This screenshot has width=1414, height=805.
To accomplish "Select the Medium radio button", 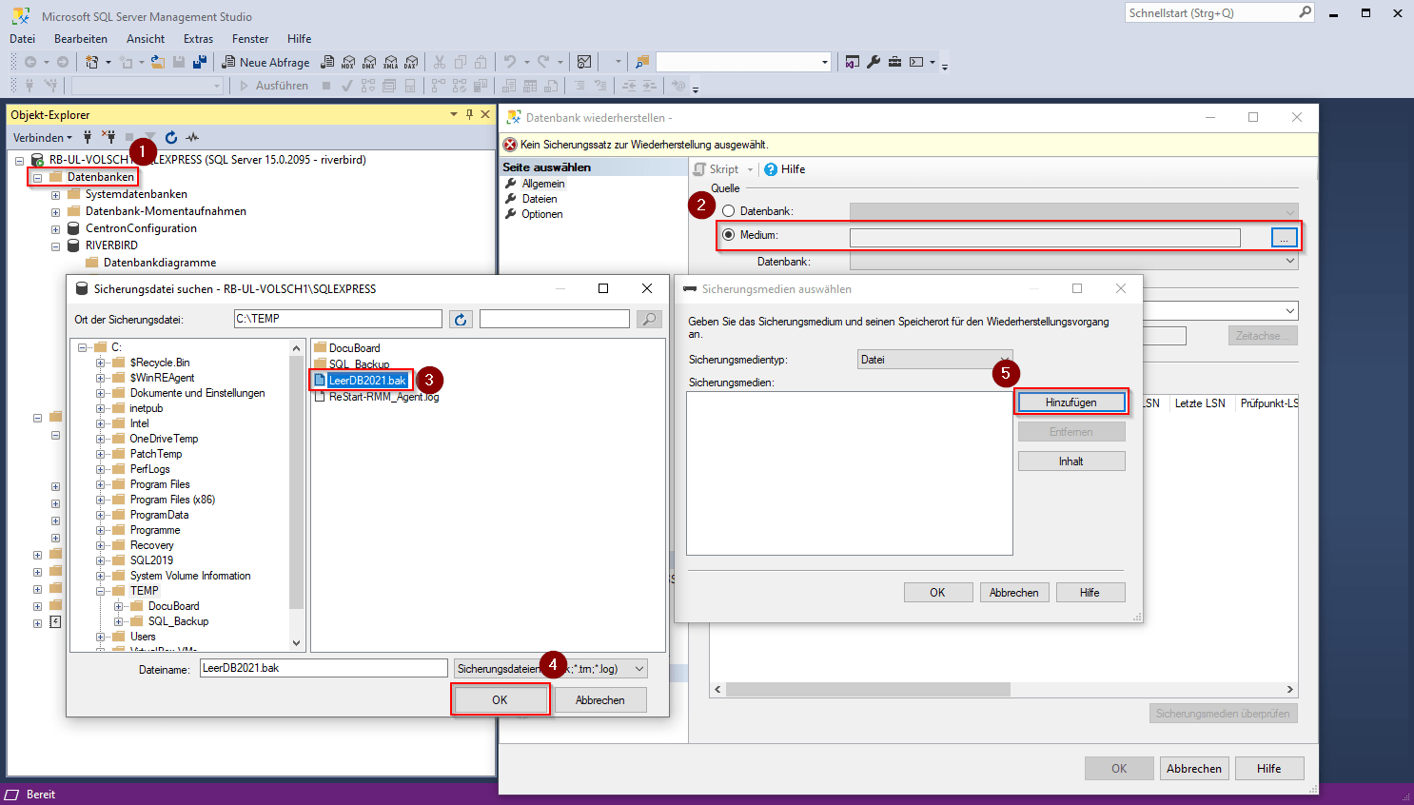I will (729, 235).
